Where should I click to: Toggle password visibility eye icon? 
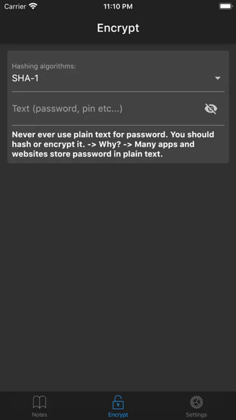211,109
